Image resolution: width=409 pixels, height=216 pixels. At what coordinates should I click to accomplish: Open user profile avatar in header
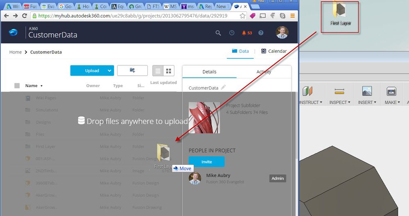click(x=282, y=33)
